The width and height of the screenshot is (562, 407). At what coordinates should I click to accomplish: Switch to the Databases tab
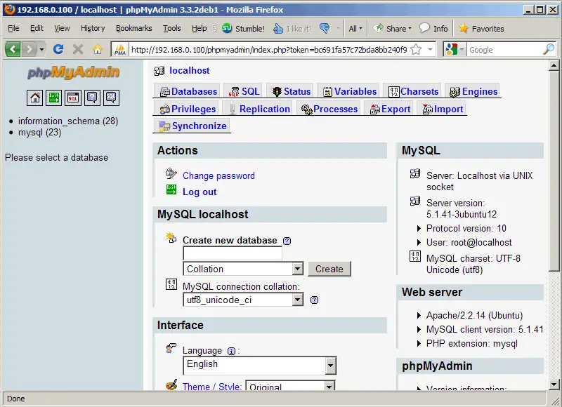[x=188, y=92]
